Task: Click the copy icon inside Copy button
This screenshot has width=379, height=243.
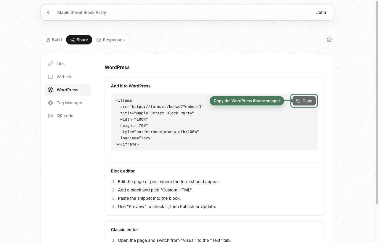Action: (298, 101)
